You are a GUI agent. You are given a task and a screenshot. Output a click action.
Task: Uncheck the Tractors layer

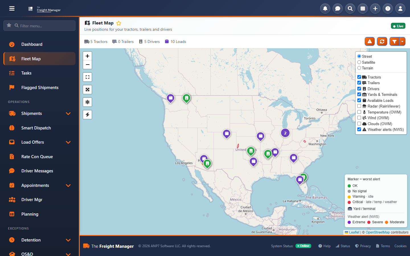coord(359,77)
